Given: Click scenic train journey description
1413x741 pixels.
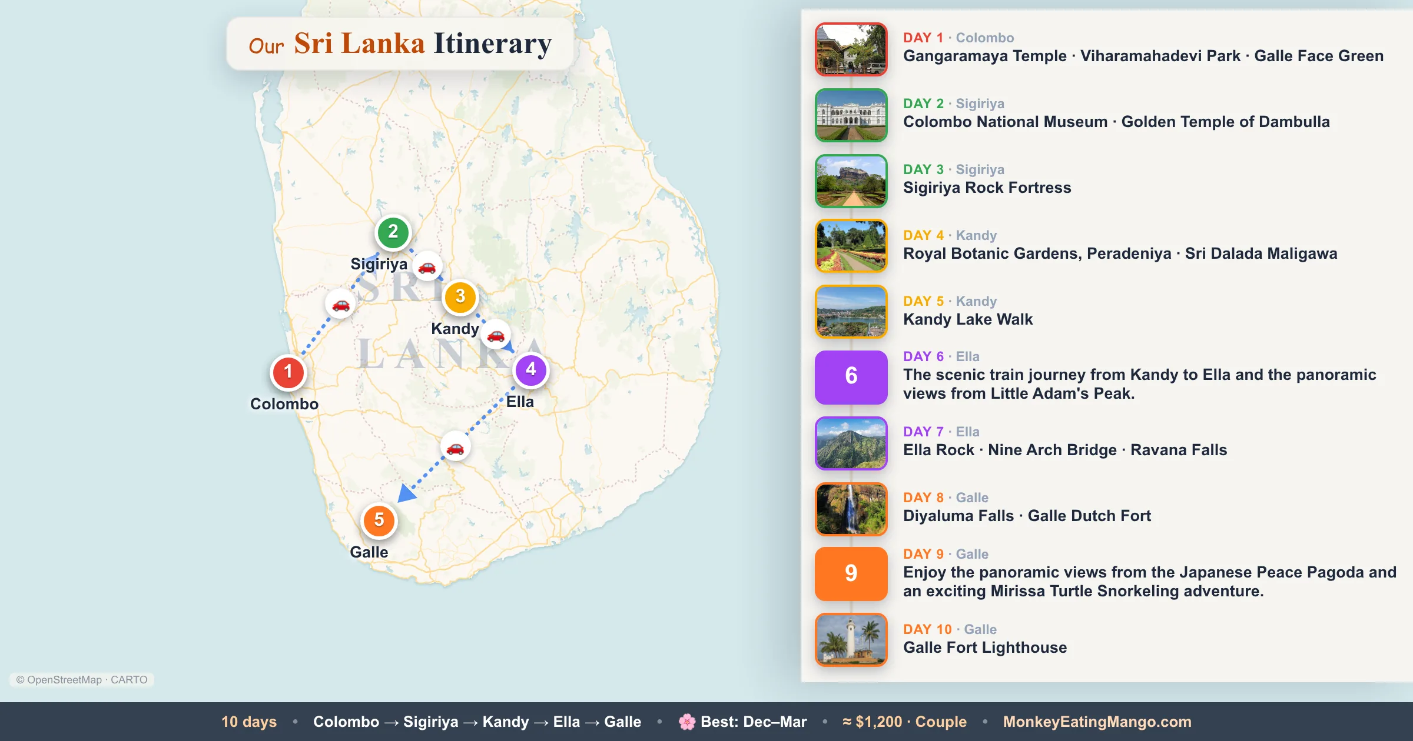Looking at the screenshot, I should click(x=1140, y=384).
